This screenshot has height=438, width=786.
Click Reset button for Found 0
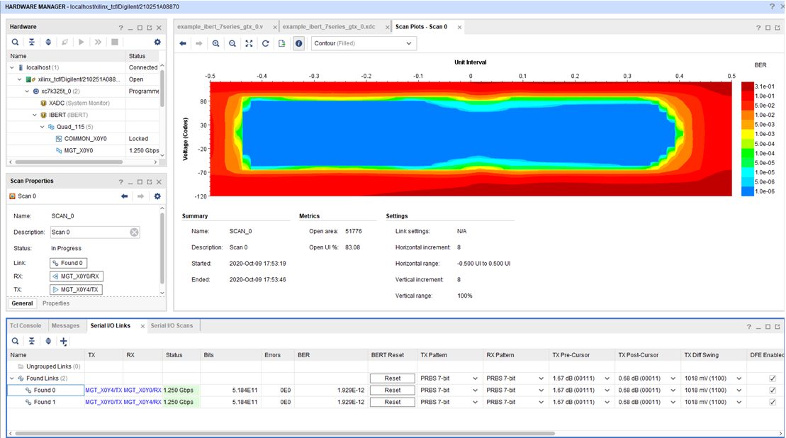coord(393,390)
